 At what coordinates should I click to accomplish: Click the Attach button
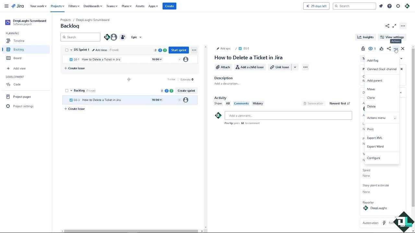(x=223, y=67)
